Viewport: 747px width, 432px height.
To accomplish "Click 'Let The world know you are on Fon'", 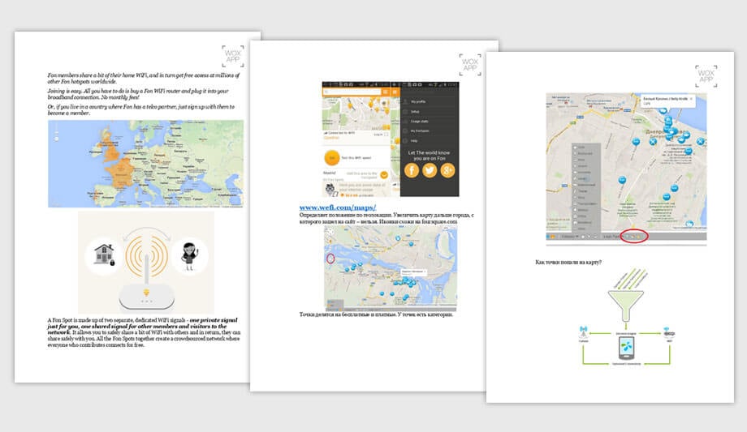I will [x=429, y=155].
